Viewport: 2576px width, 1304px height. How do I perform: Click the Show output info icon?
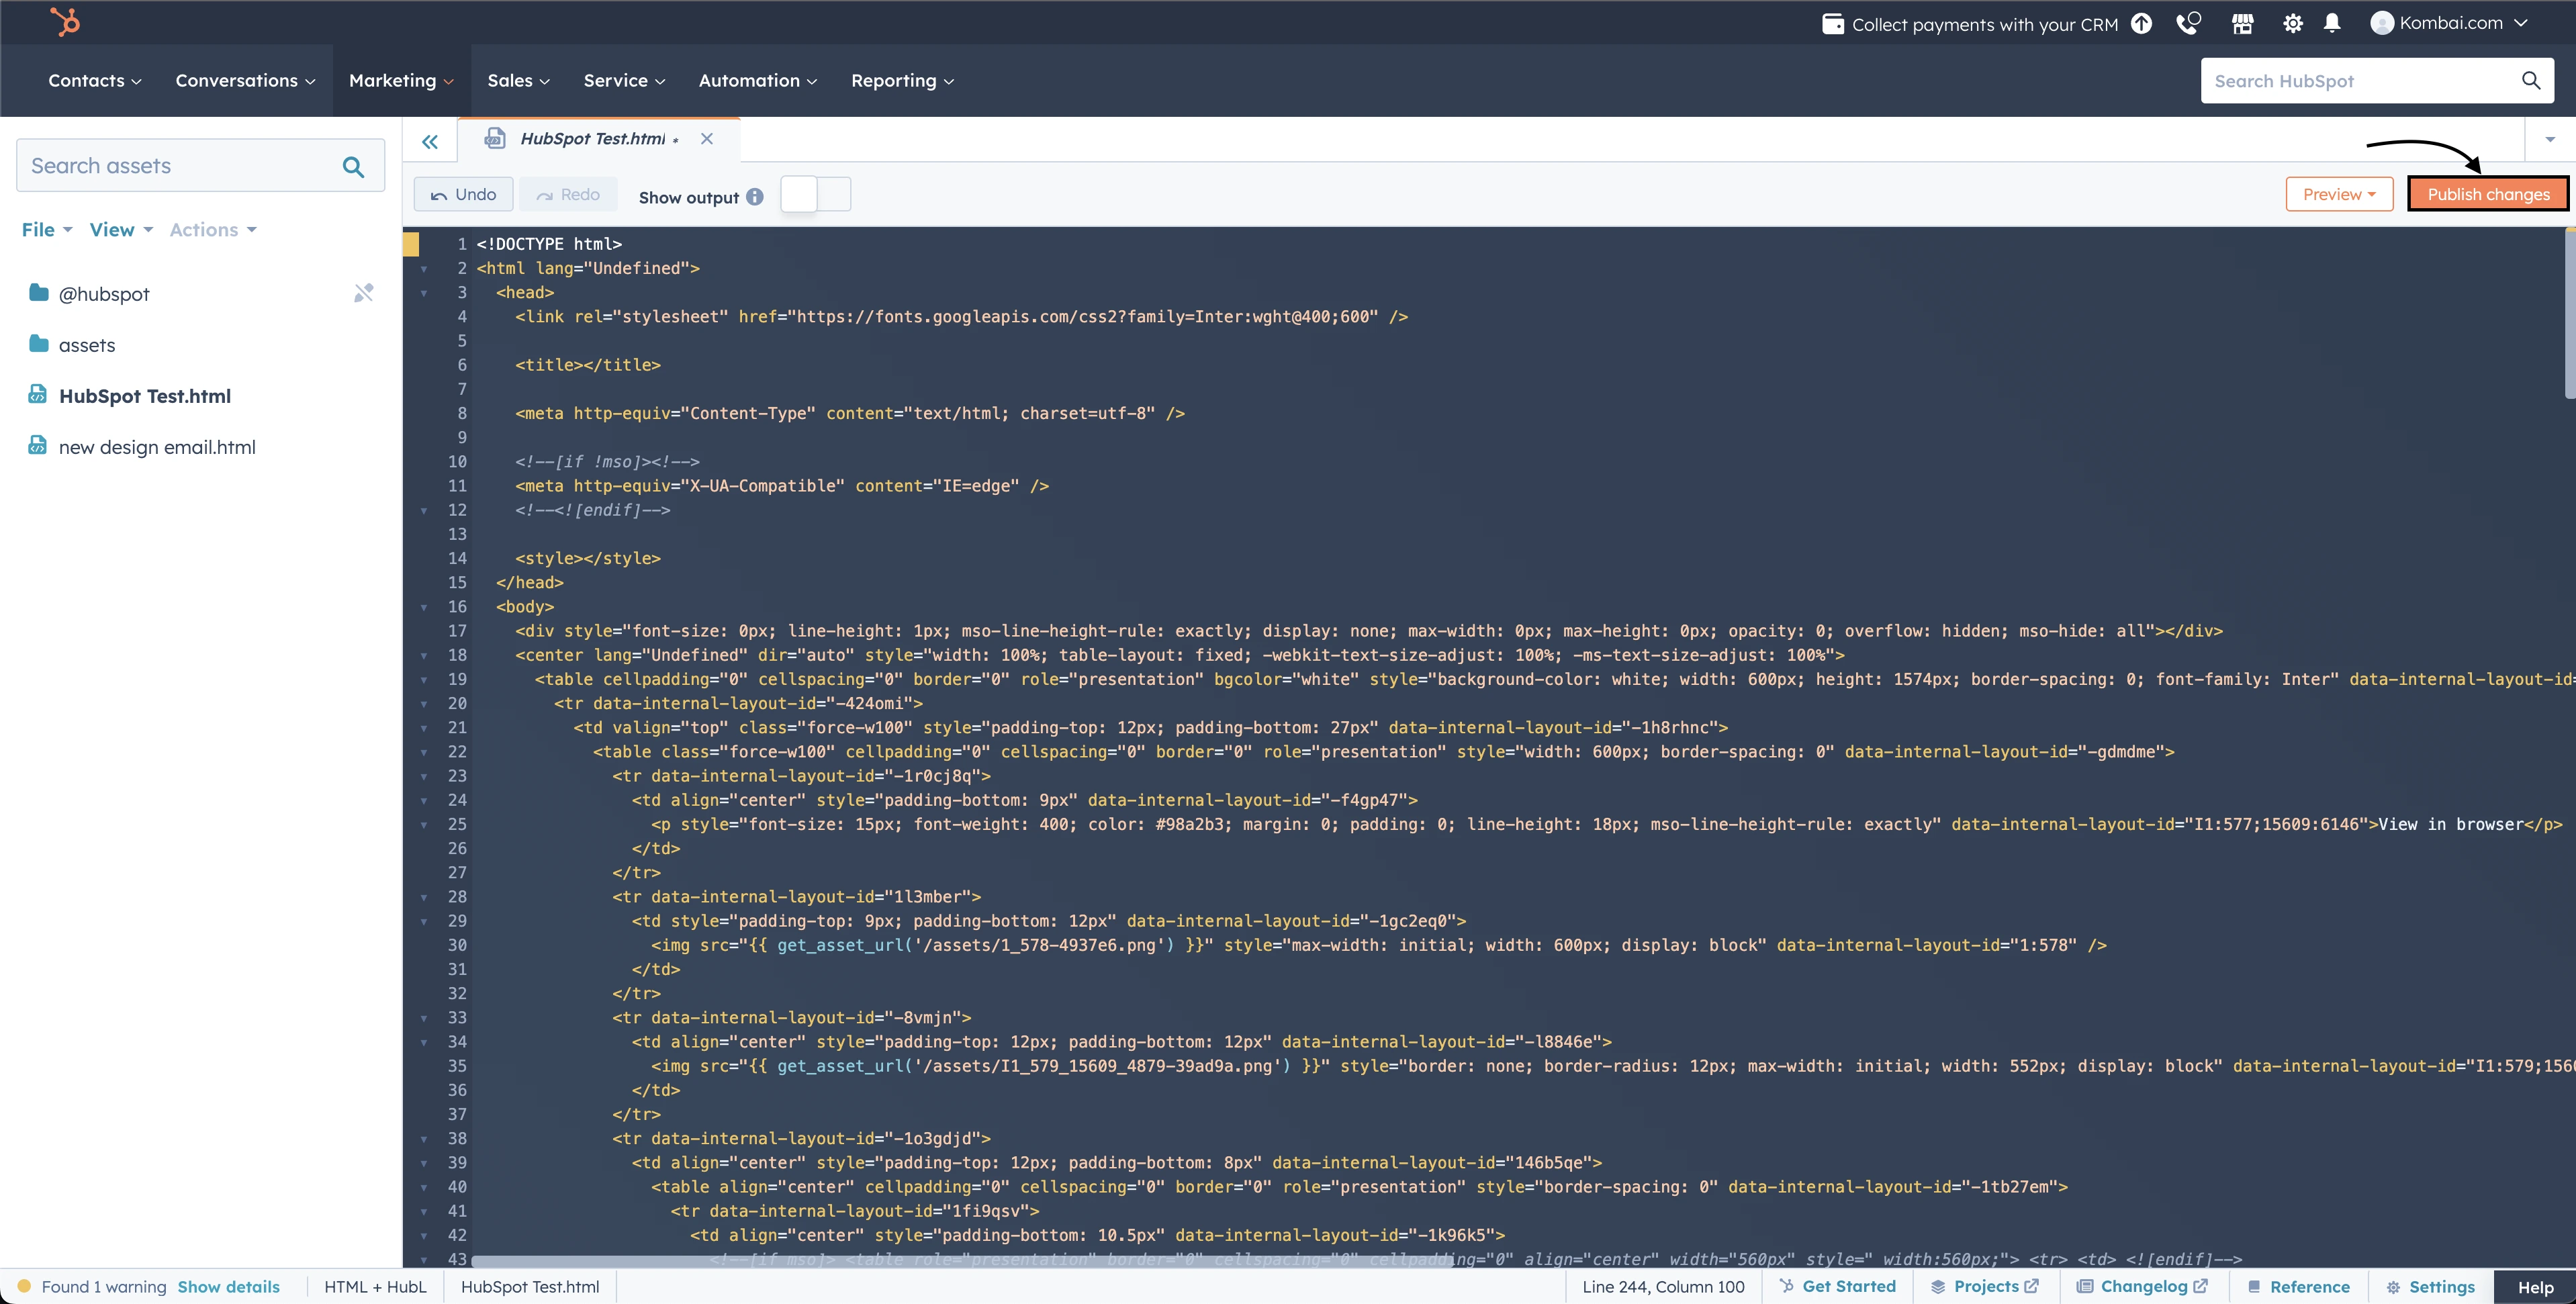pos(755,197)
